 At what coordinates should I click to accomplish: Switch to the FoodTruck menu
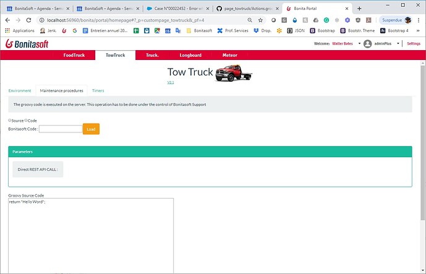74,55
